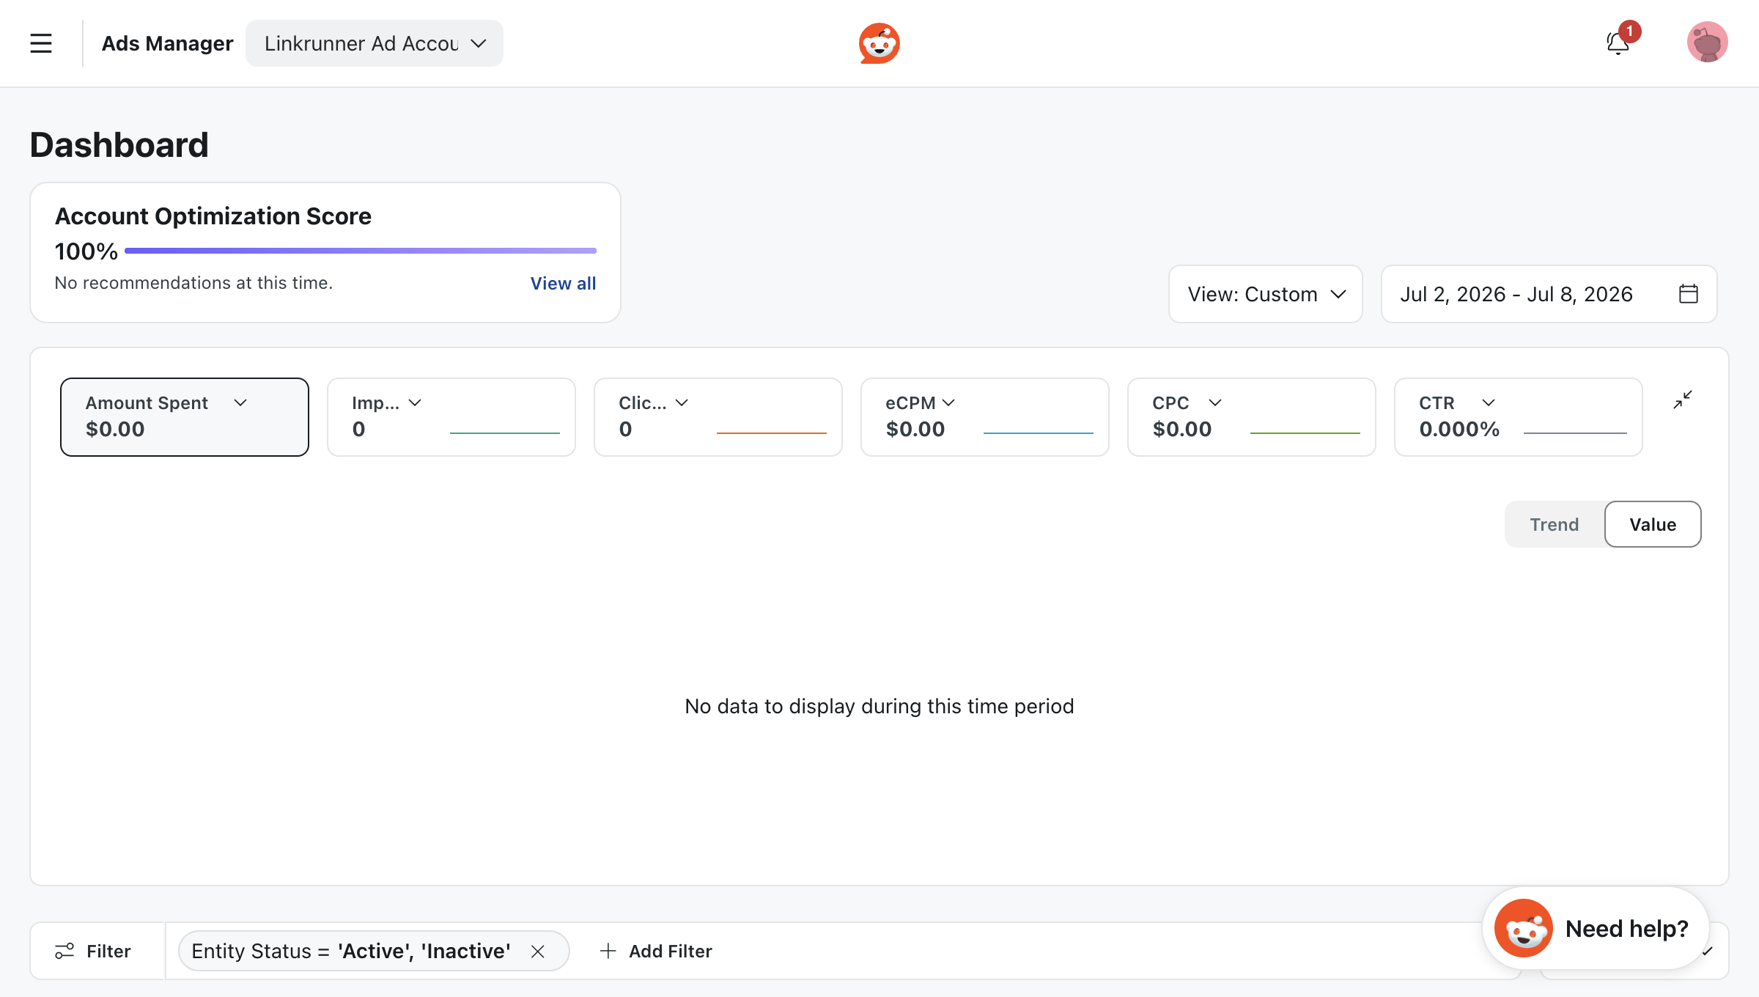Collapse the metrics chart panel
This screenshot has height=997, width=1759.
pos(1683,400)
